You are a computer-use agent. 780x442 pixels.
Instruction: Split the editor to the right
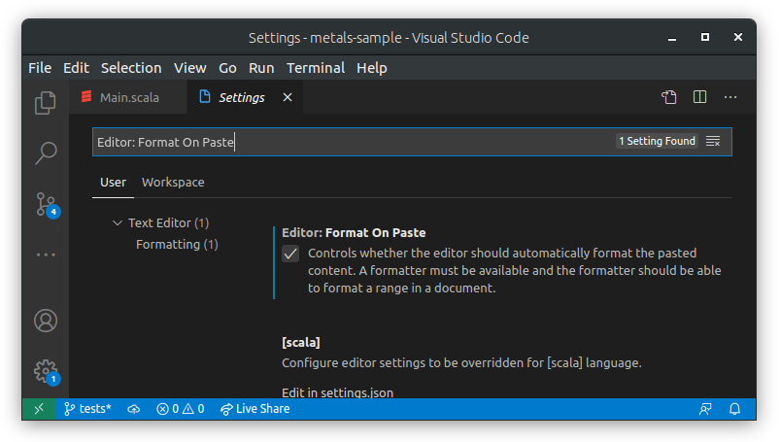pyautogui.click(x=699, y=97)
